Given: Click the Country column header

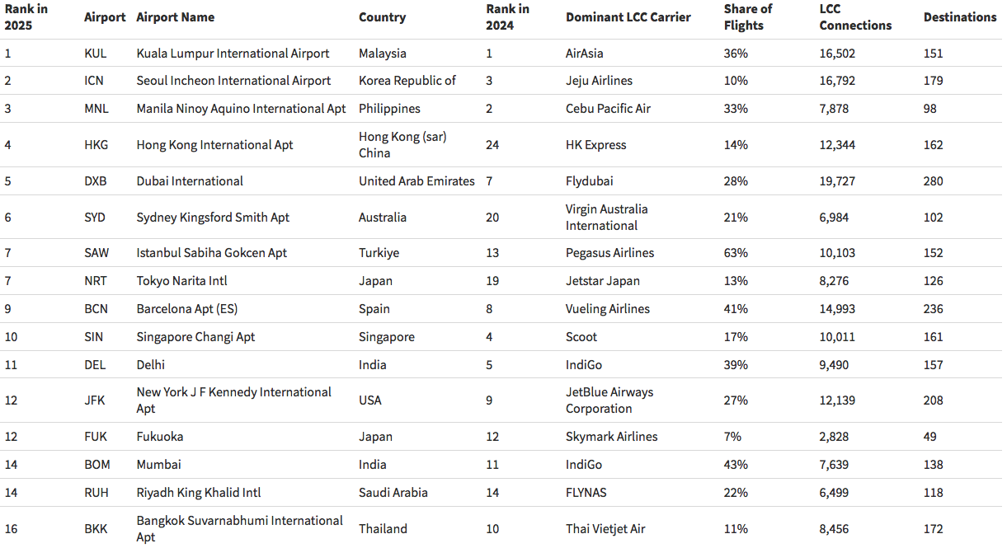Looking at the screenshot, I should [x=382, y=17].
